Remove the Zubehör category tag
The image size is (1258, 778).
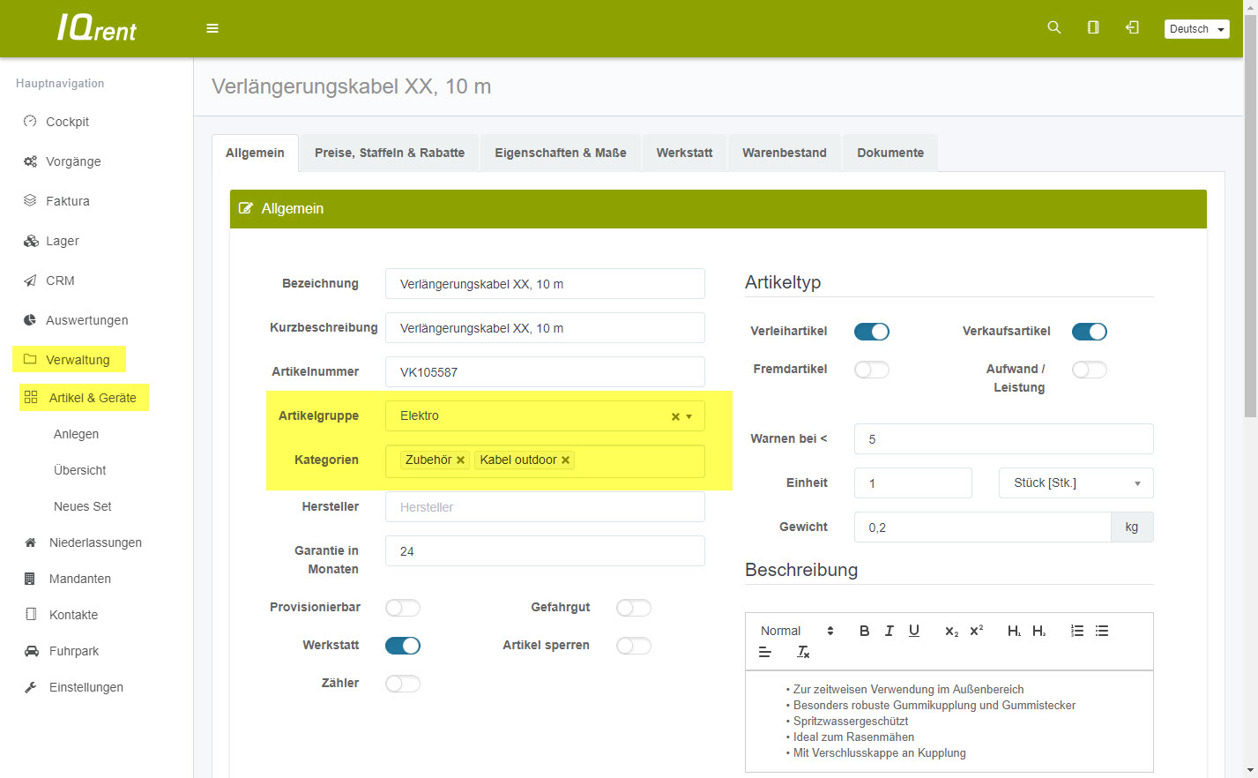[460, 460]
